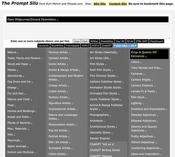The width and height of the screenshot is (175, 157).
Task: Open the Render Engines category
Action: pos(100,138)
